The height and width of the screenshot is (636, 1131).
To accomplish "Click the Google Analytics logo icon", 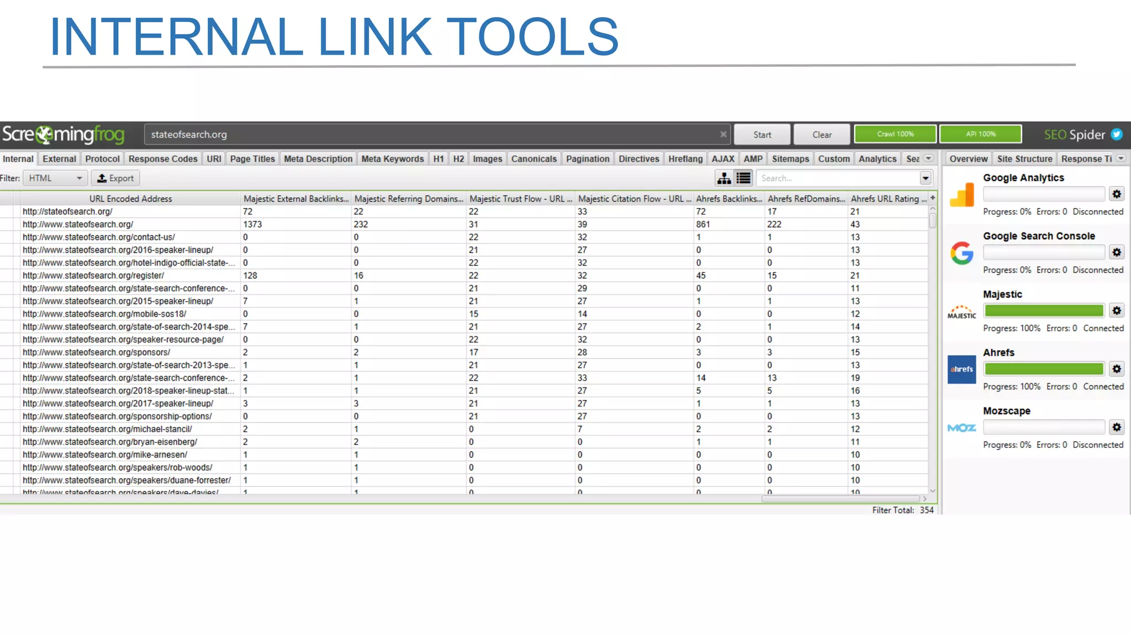I will 962,195.
